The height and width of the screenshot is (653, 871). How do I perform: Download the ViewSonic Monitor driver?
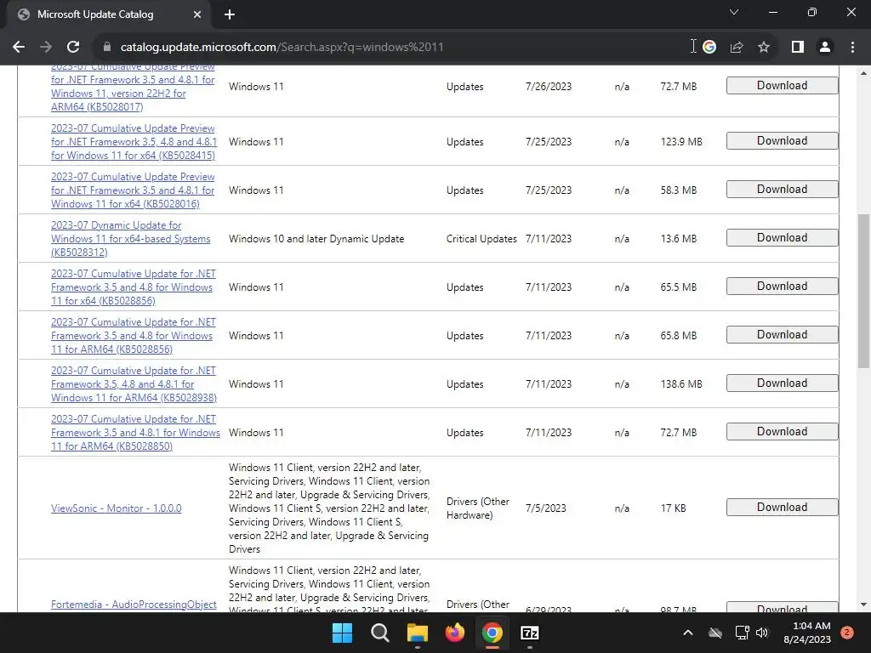[x=783, y=507]
